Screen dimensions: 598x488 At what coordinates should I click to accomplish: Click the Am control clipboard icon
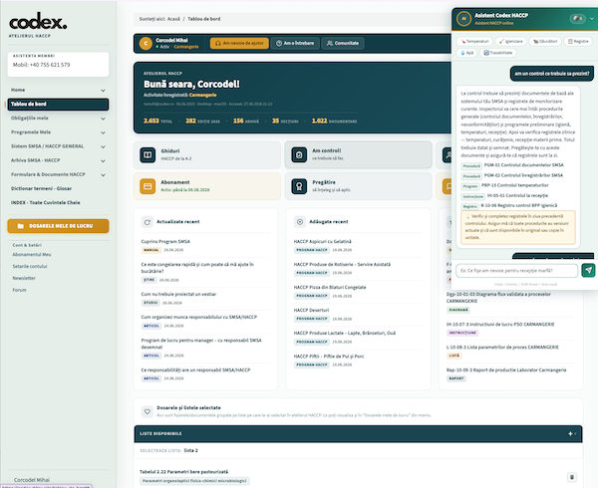(299, 155)
